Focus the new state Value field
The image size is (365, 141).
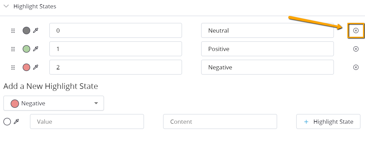87,122
